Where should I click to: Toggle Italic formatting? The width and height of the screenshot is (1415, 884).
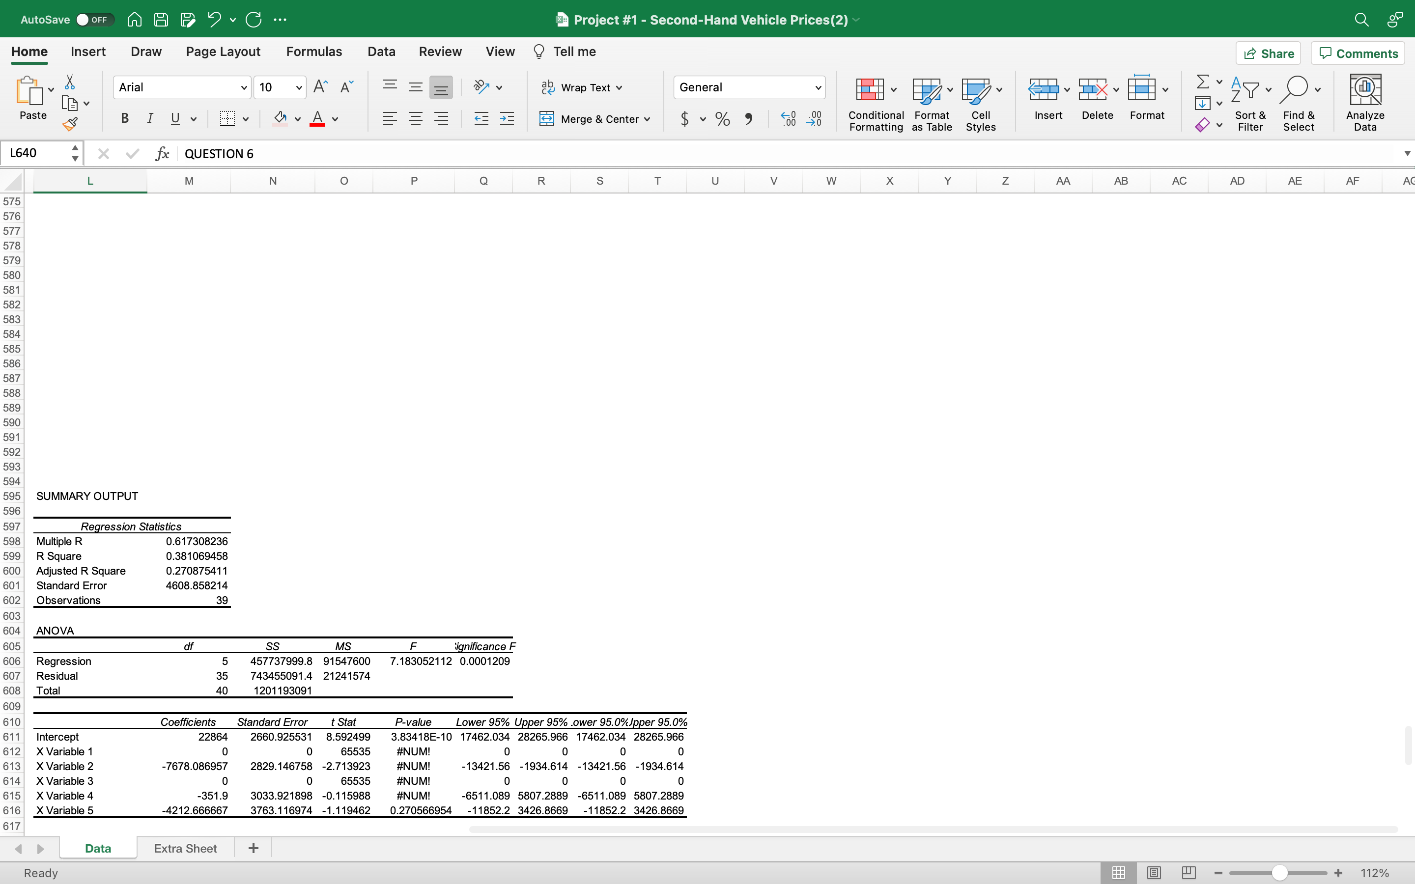click(150, 119)
